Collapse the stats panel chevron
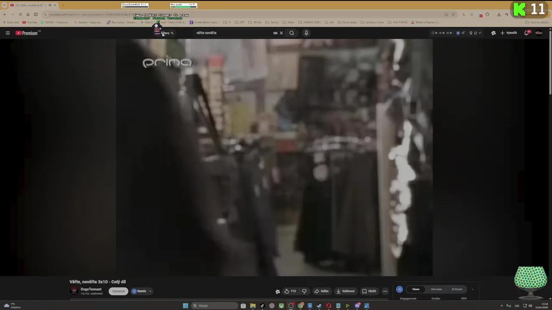The image size is (552, 310). (473, 289)
